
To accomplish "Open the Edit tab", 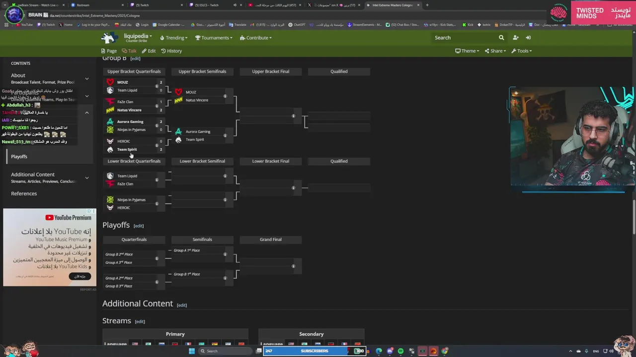I will pyautogui.click(x=149, y=51).
